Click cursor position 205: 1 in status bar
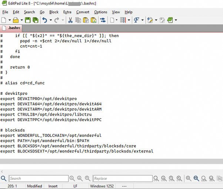 click(x=12, y=186)
